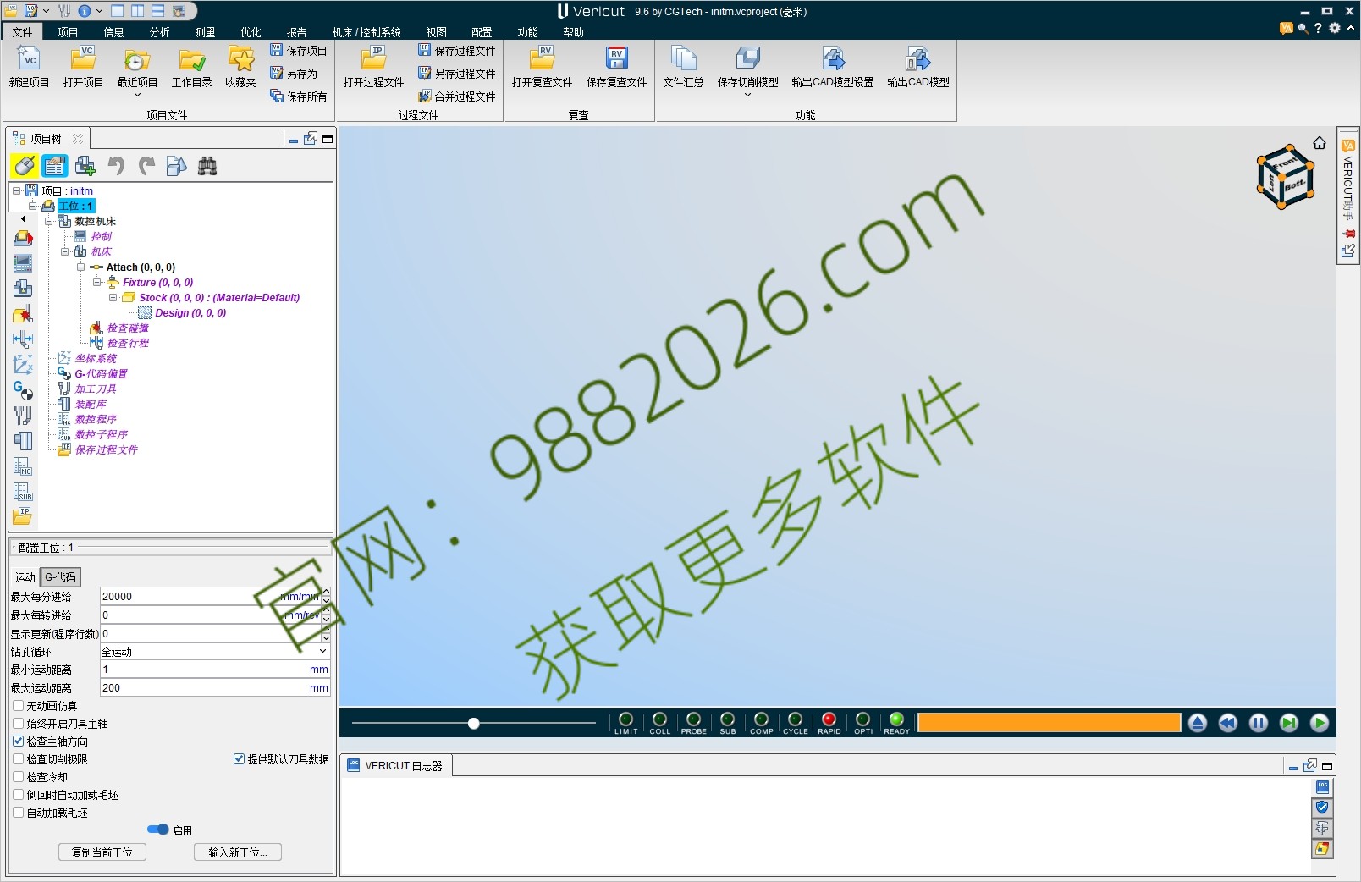Click 保存所有 save all button
This screenshot has width=1361, height=882.
pyautogui.click(x=298, y=96)
